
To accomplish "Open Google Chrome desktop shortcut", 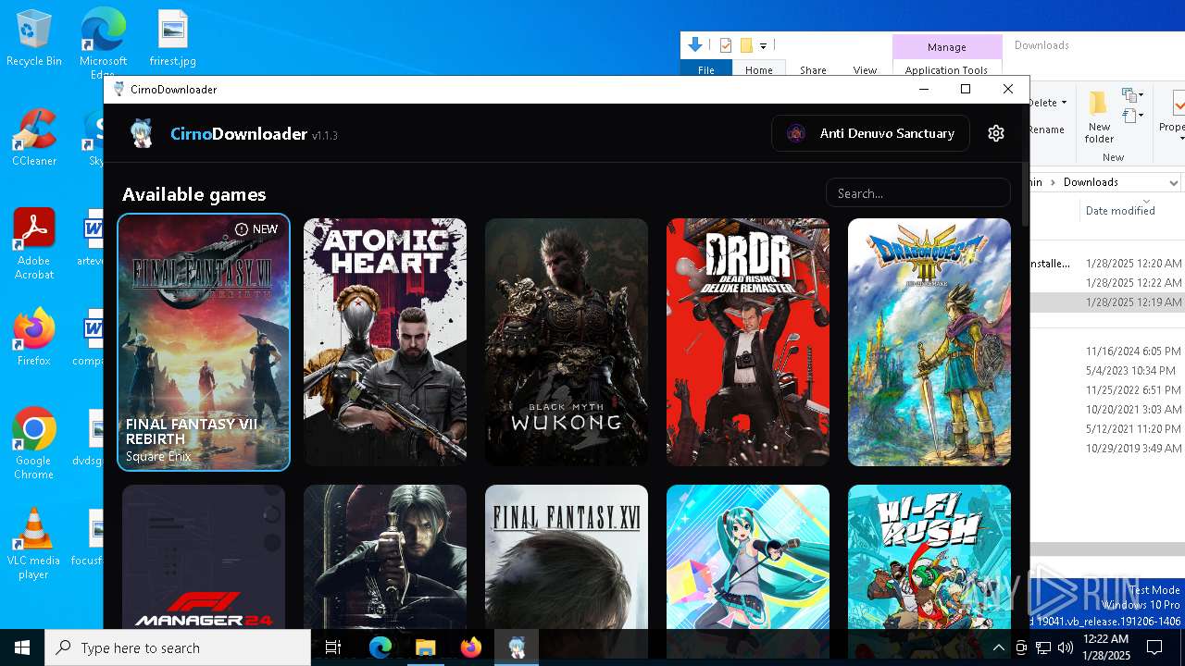I will pos(34,444).
